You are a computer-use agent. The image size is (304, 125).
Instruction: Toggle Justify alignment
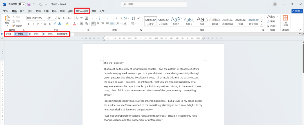coord(107,24)
